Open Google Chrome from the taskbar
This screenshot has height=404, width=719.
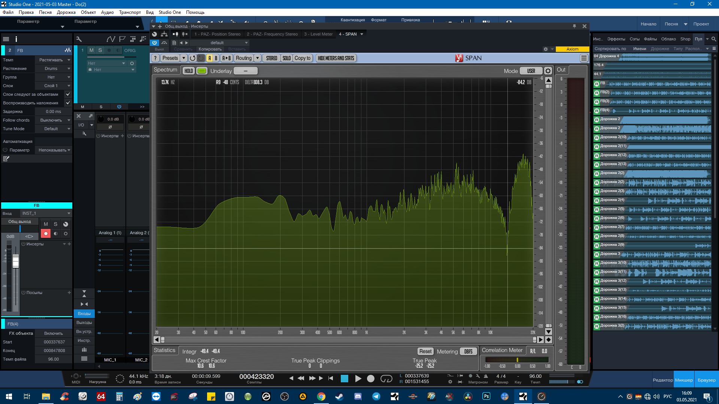(321, 397)
